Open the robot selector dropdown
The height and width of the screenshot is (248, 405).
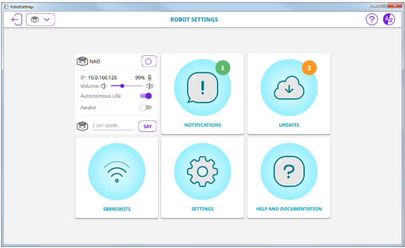[40, 19]
